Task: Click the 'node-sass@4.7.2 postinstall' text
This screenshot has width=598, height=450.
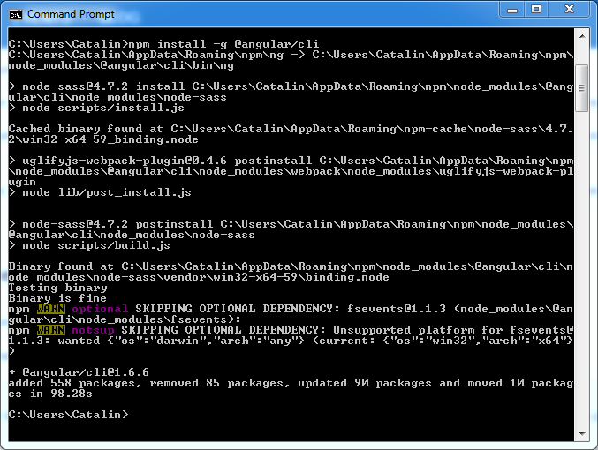Action: [117, 224]
